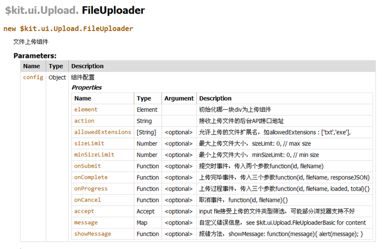Click the showMessage property name
383x249 pixels.
click(92, 234)
